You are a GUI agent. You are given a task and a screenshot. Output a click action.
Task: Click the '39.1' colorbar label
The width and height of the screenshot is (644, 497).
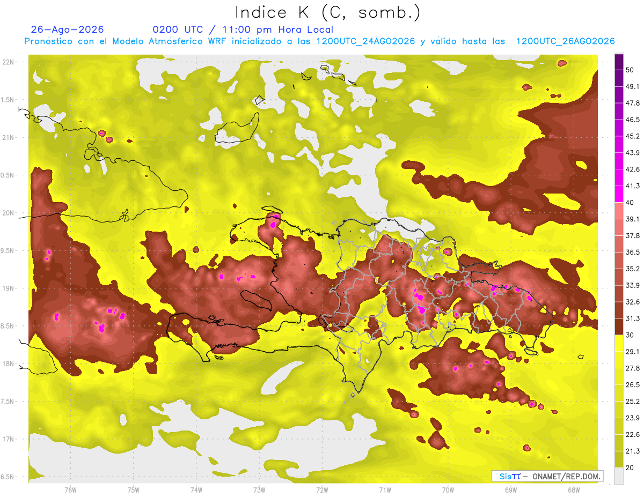click(x=633, y=219)
